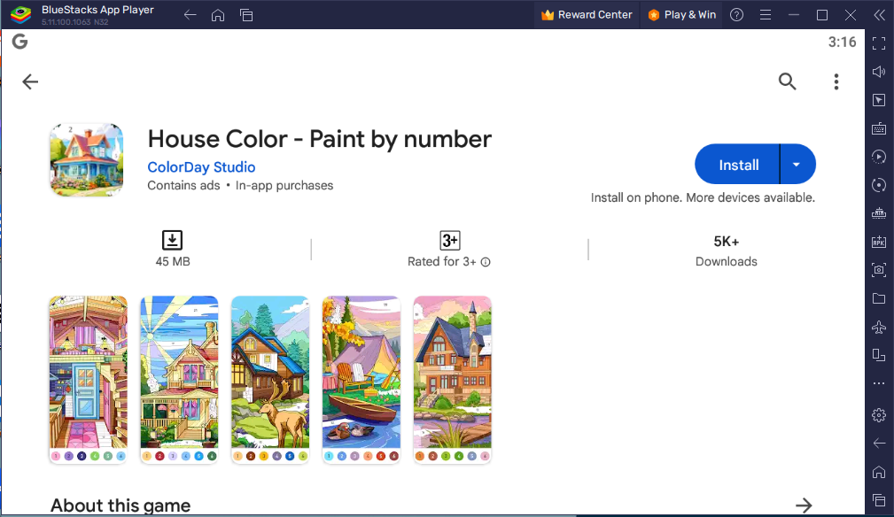
Task: Click the macro play icon in sidebar
Action: 879,157
